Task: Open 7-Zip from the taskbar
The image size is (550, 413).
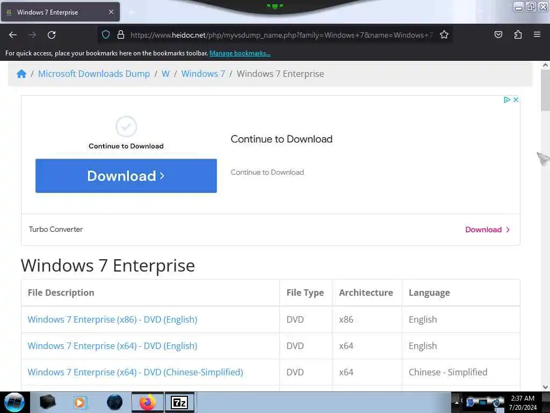Action: coord(179,402)
